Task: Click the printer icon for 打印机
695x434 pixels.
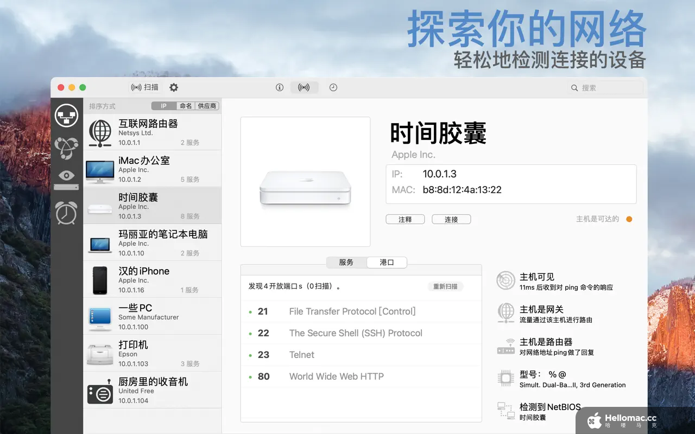Action: (x=100, y=354)
